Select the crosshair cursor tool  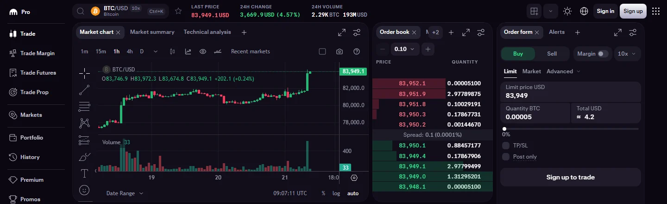click(84, 73)
